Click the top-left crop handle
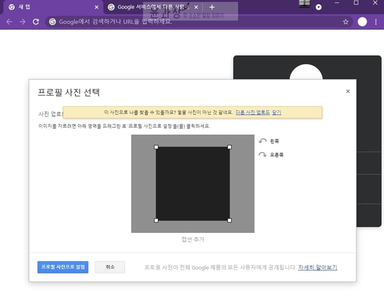This screenshot has width=384, height=307. tap(156, 147)
